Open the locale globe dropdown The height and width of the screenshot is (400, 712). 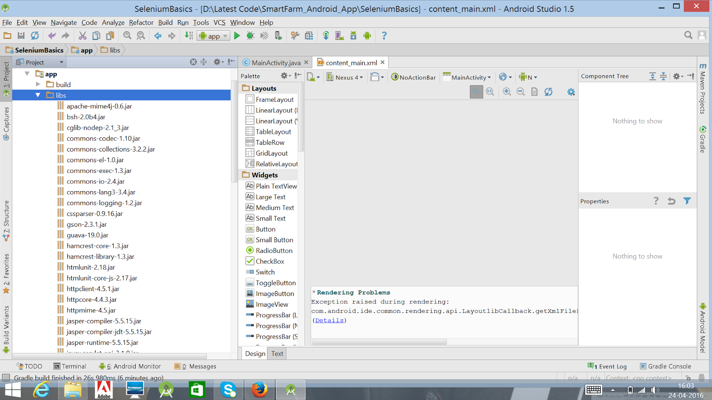click(506, 77)
